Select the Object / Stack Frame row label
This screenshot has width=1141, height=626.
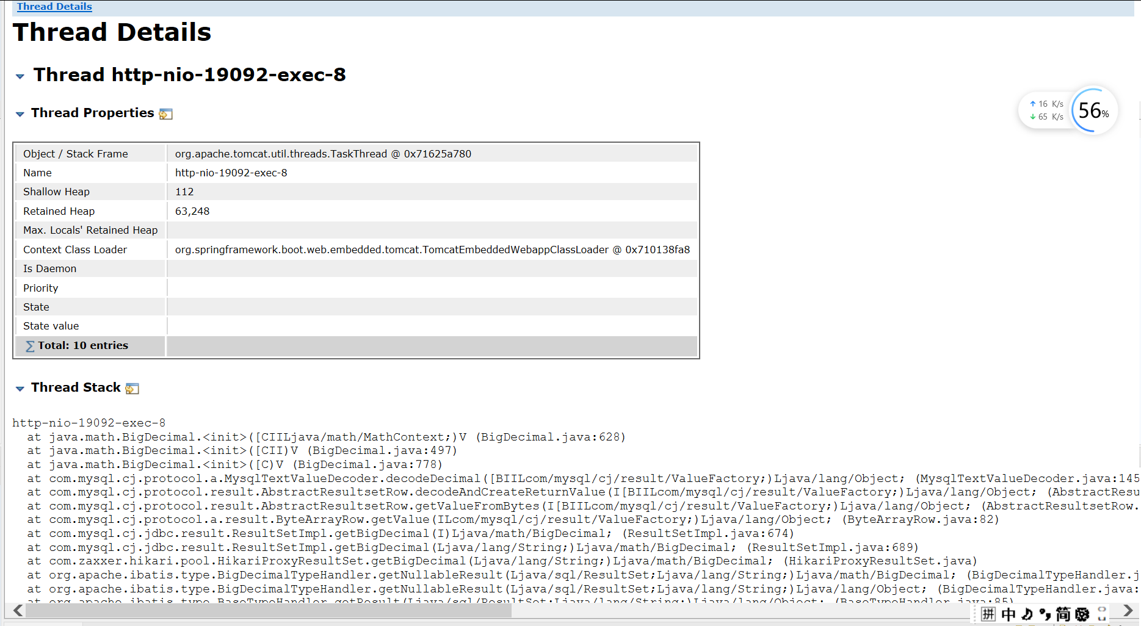[x=76, y=154]
